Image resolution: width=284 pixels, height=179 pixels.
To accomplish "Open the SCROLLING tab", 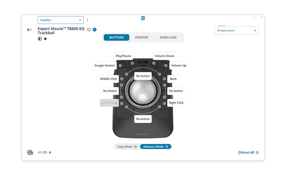I will tap(168, 37).
